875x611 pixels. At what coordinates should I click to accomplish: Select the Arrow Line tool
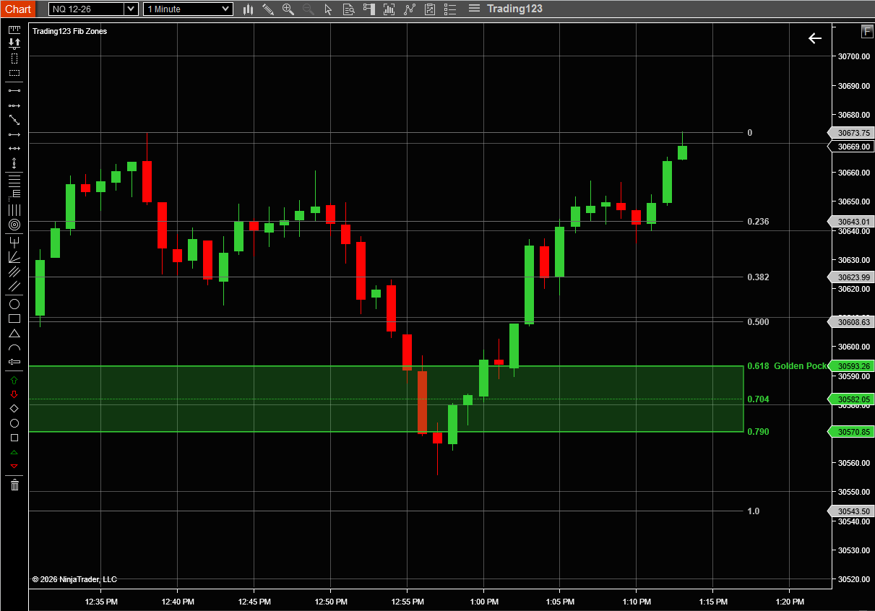(x=14, y=134)
